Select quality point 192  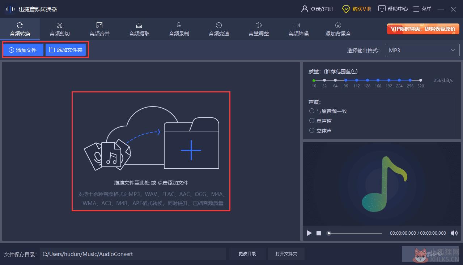(x=389, y=80)
